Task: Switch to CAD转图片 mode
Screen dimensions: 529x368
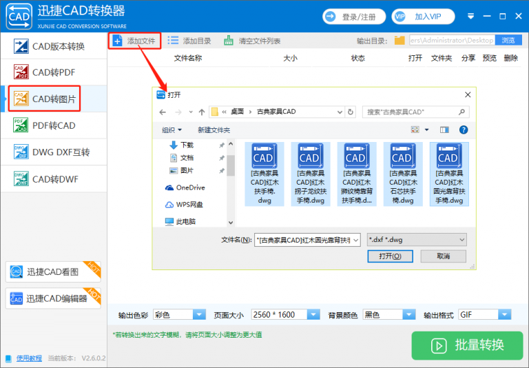Action: (54, 99)
